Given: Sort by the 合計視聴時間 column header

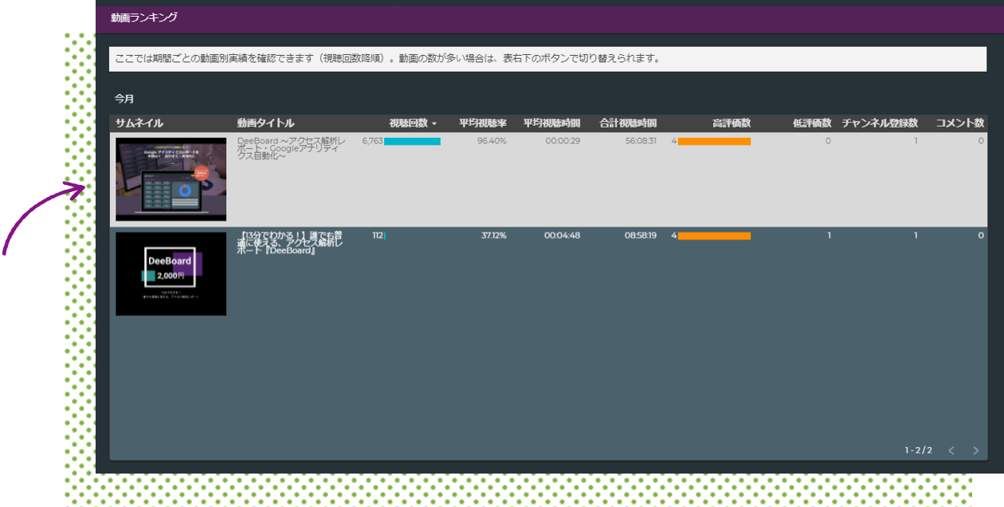Looking at the screenshot, I should coord(628,124).
